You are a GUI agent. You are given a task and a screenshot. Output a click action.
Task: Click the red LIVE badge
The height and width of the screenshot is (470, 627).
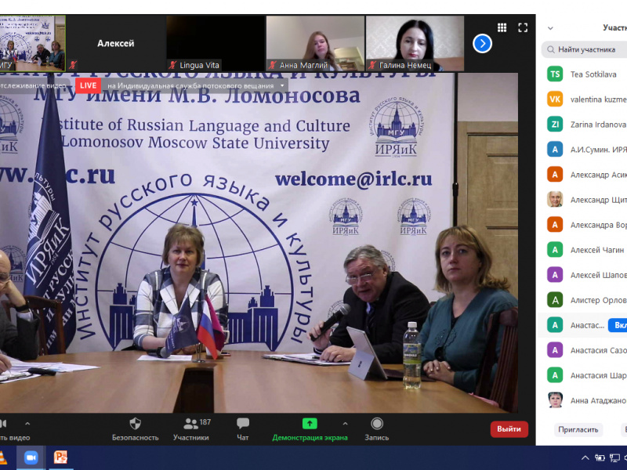pos(88,85)
